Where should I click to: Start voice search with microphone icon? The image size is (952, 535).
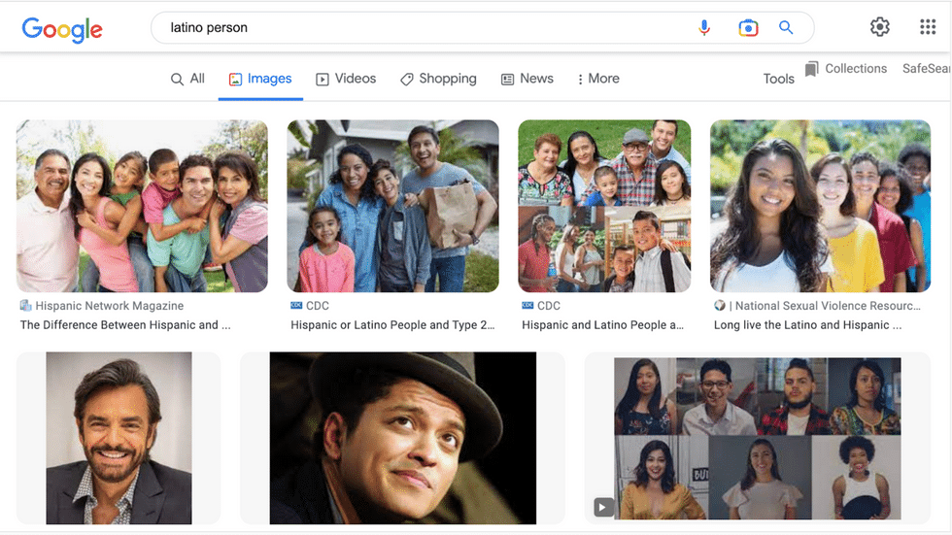tap(704, 28)
